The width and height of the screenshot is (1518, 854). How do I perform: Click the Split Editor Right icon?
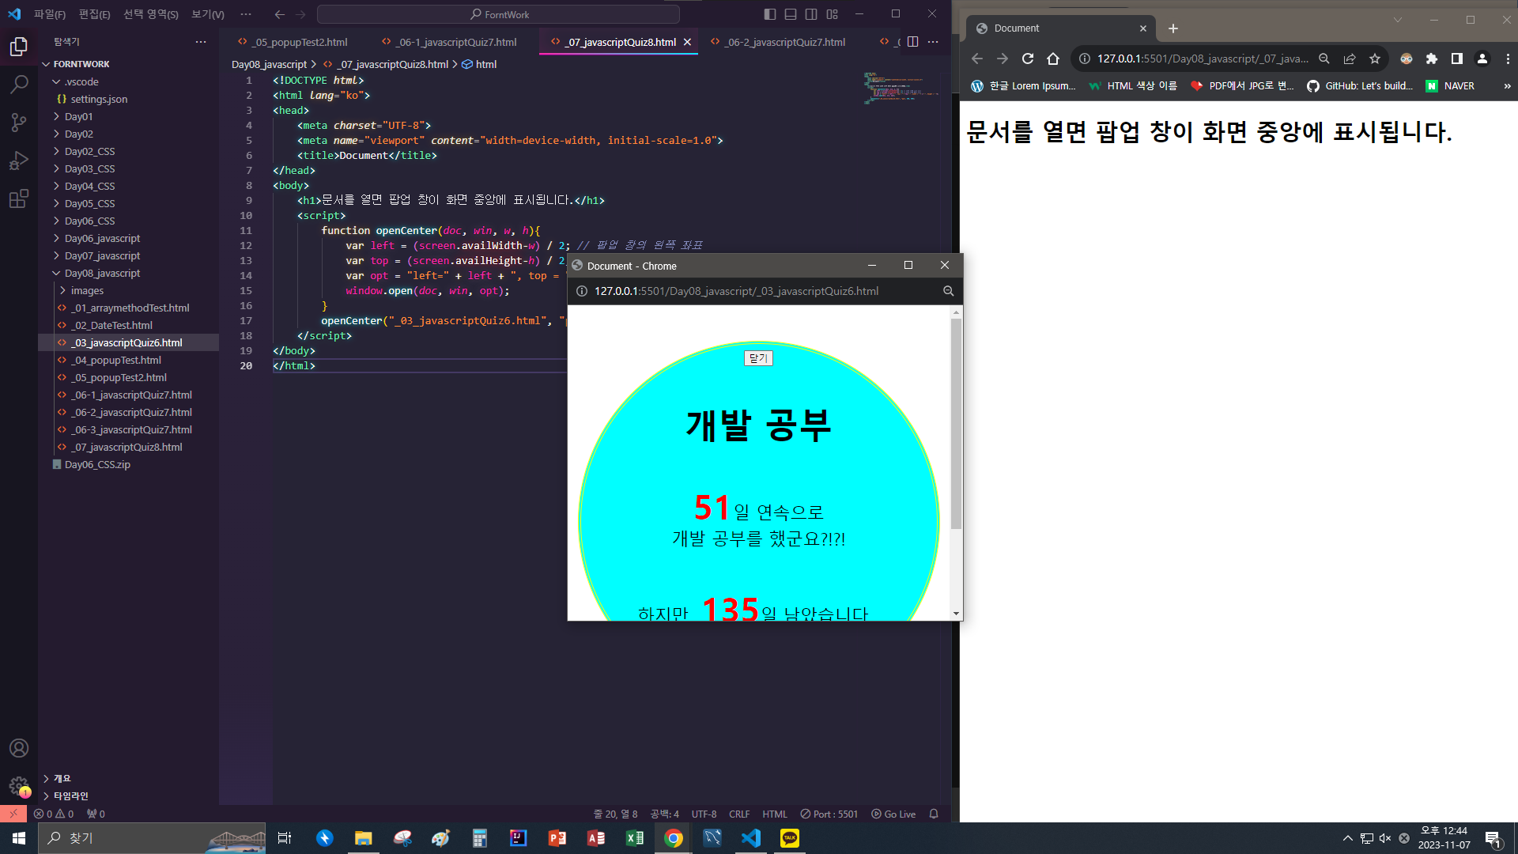coord(912,42)
